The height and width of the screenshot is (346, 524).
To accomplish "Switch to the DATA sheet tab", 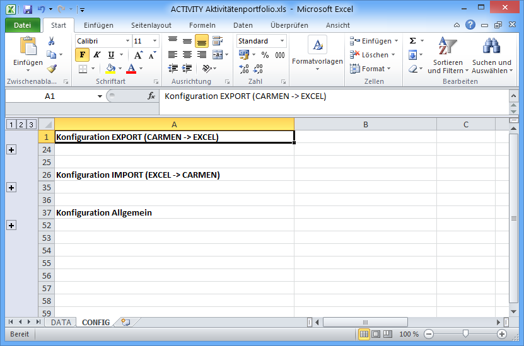I will pos(61,322).
